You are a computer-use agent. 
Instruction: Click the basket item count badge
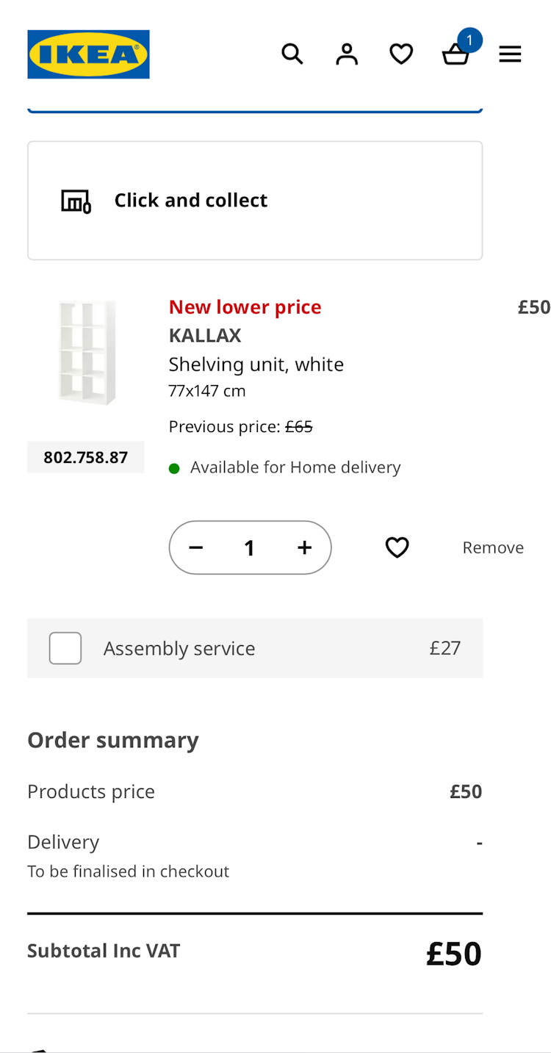click(469, 40)
